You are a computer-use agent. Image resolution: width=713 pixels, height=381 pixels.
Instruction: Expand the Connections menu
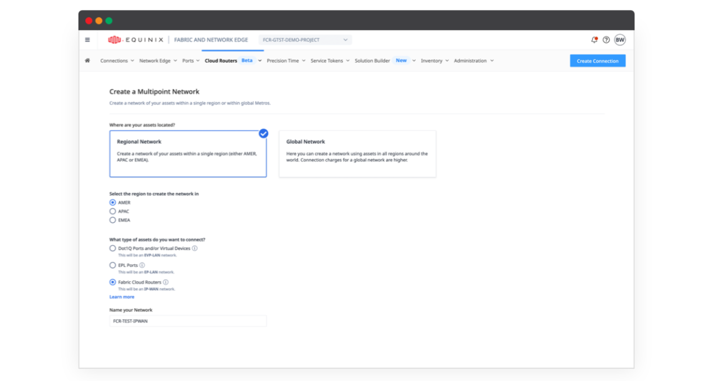tap(117, 61)
